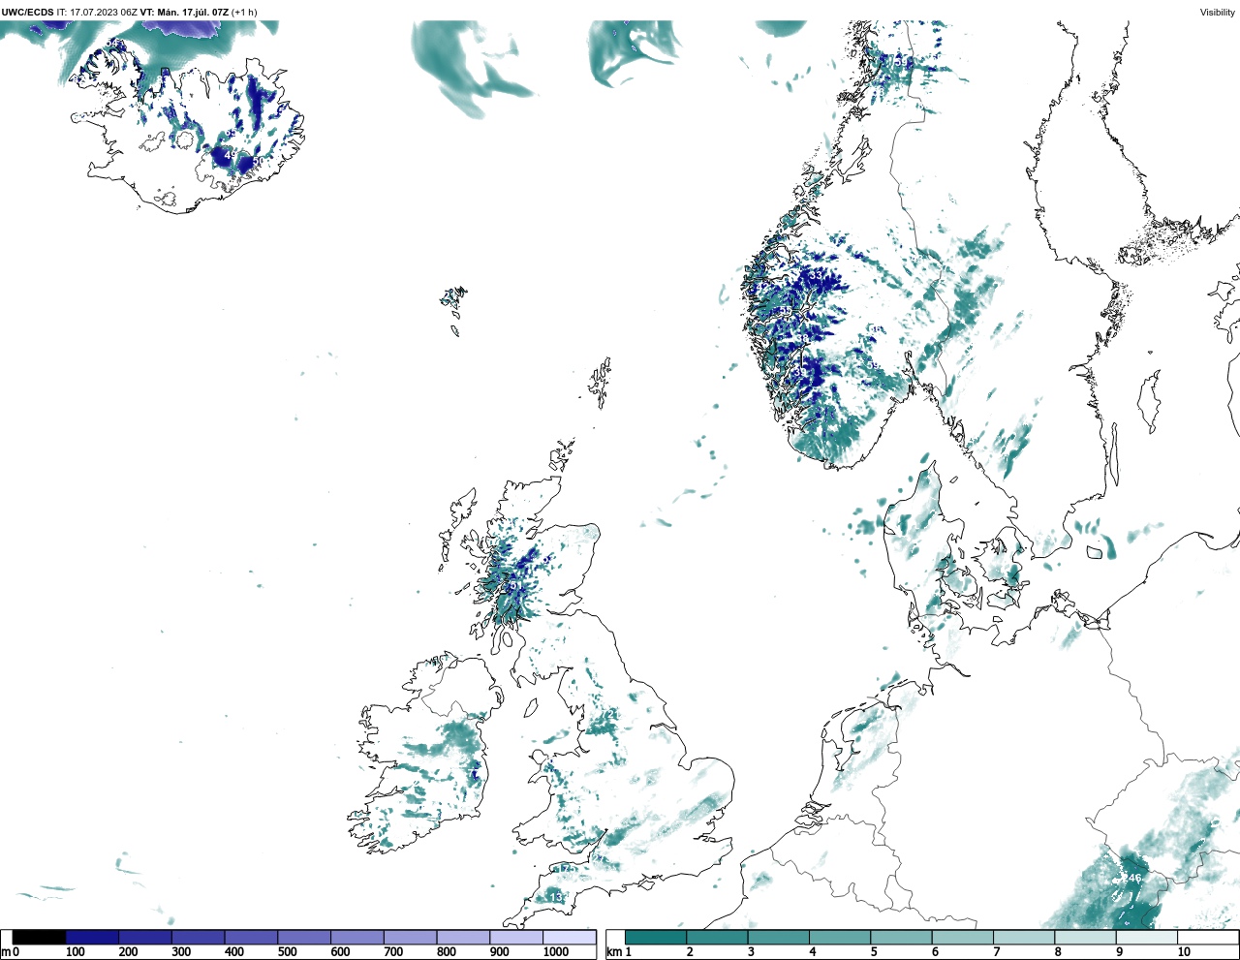Image resolution: width=1240 pixels, height=960 pixels.
Task: Click the 1–2 km dark teal swatch
Action: (x=656, y=937)
